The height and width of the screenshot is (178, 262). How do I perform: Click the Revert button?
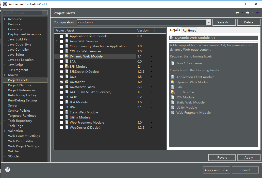click(x=222, y=158)
